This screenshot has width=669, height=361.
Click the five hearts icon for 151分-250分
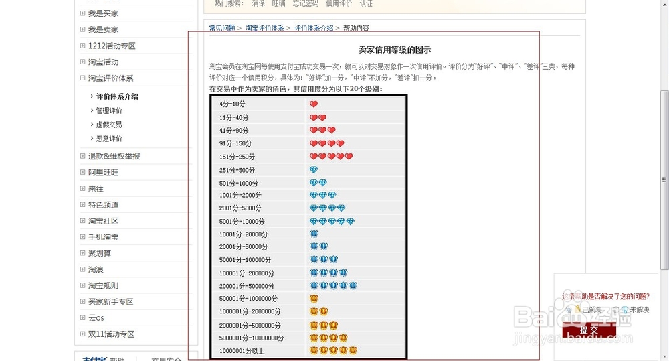coord(332,156)
